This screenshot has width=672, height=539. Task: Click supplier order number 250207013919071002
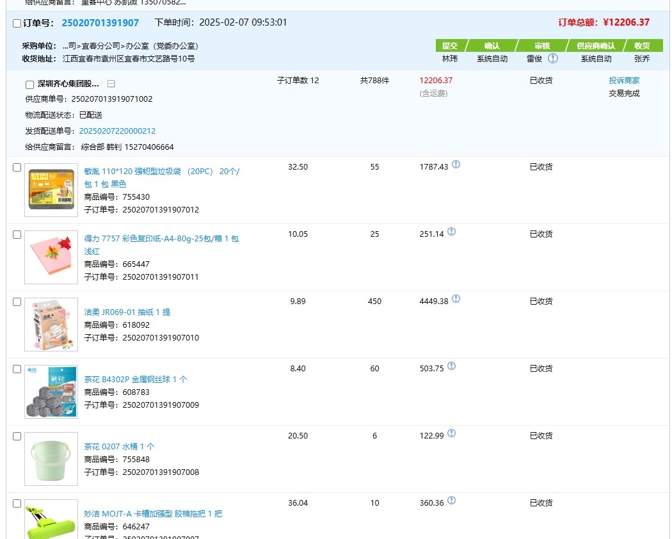tap(112, 99)
